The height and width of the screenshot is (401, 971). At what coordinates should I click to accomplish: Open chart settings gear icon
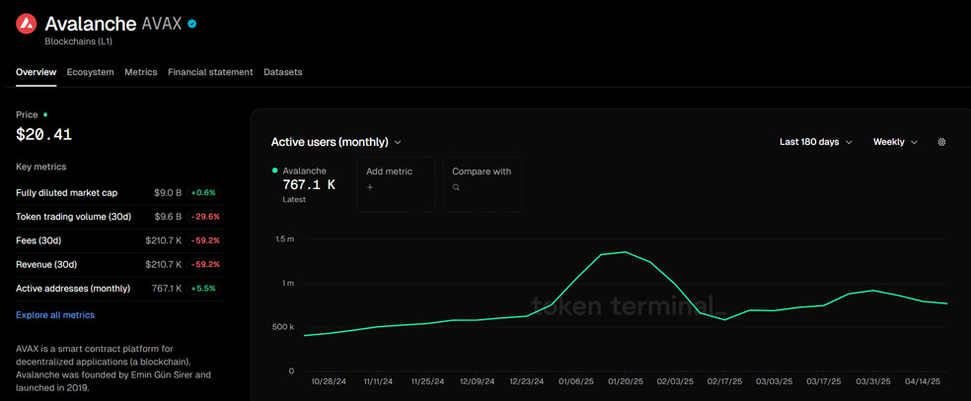click(x=941, y=142)
